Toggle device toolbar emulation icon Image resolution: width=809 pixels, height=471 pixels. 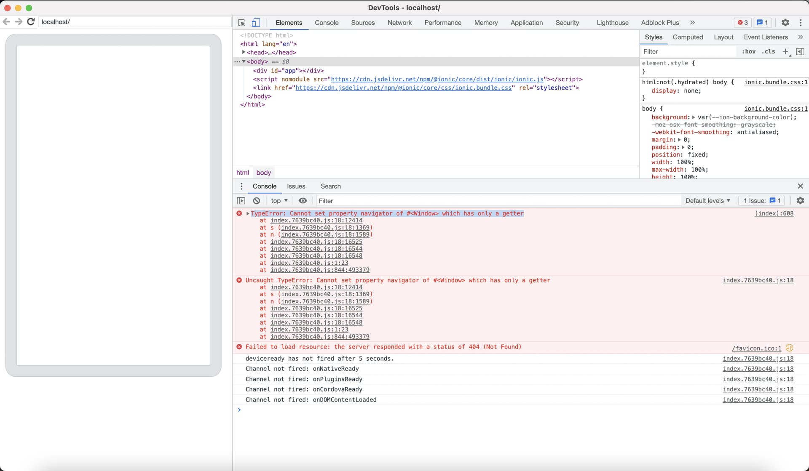tap(256, 23)
